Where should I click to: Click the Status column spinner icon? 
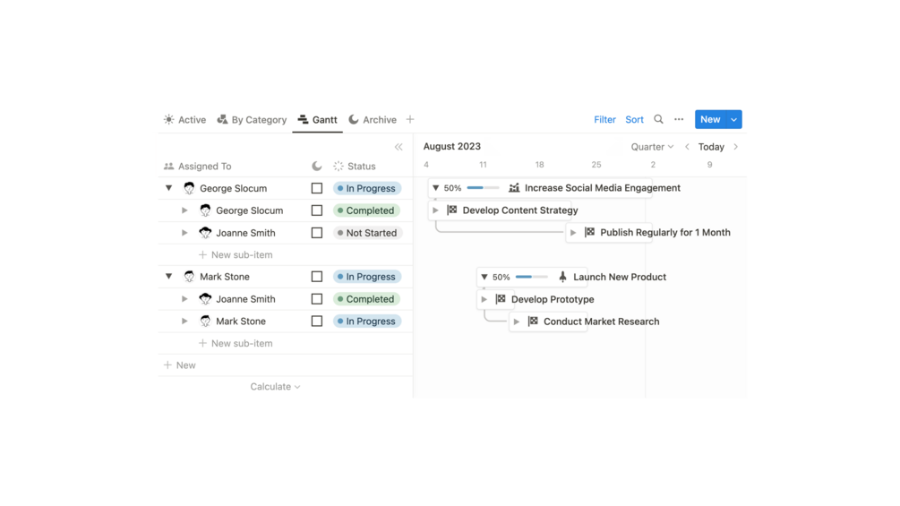pyautogui.click(x=339, y=166)
